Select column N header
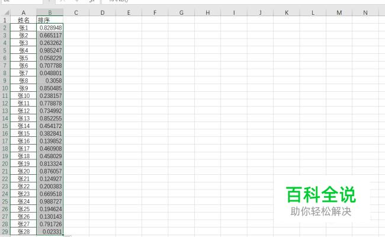This screenshot has height=237, width=385. 365,12
